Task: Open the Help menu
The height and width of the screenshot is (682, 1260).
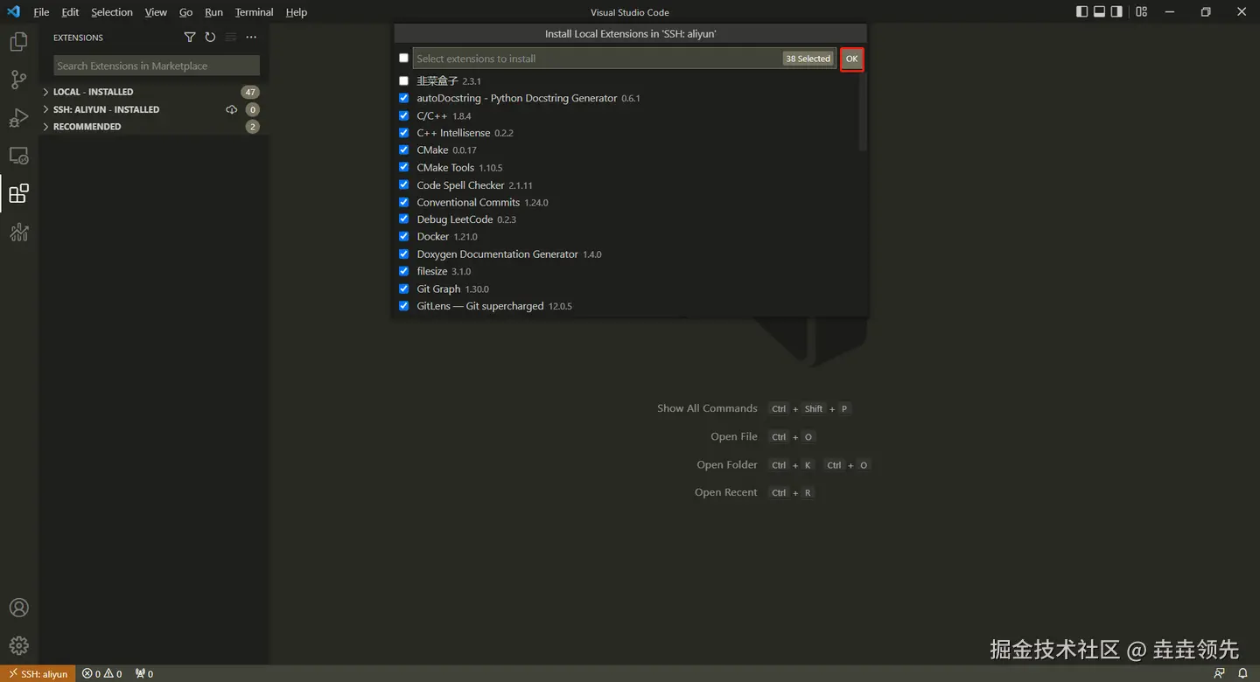Action: coord(297,12)
